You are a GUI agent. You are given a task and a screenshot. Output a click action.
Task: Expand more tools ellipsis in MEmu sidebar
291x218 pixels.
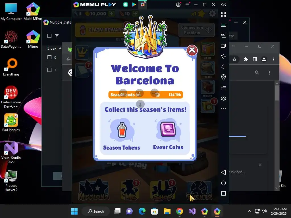pyautogui.click(x=223, y=109)
